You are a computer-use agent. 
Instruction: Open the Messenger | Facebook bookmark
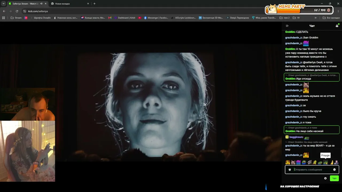[x=156, y=18]
